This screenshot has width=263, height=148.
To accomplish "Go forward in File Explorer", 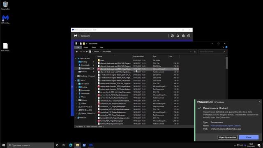I will point(81,52).
